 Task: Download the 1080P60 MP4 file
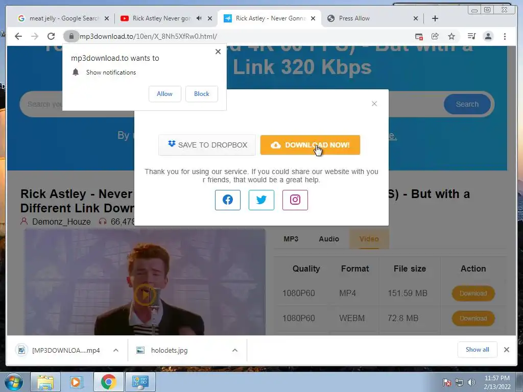coord(473,293)
